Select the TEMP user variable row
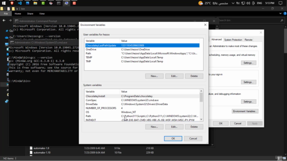The image size is (287, 161). point(143,58)
